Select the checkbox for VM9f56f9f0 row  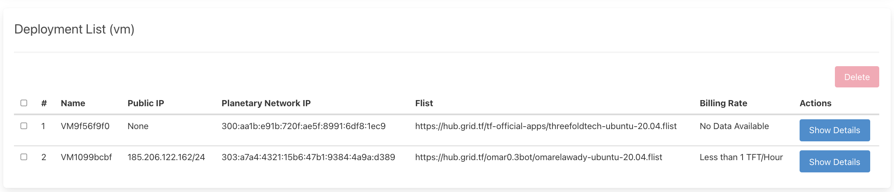pos(24,126)
